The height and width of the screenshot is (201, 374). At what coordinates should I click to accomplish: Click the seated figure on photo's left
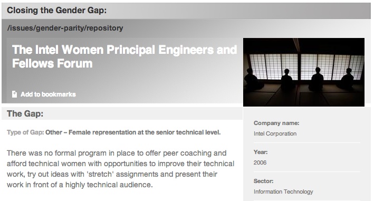(251, 79)
